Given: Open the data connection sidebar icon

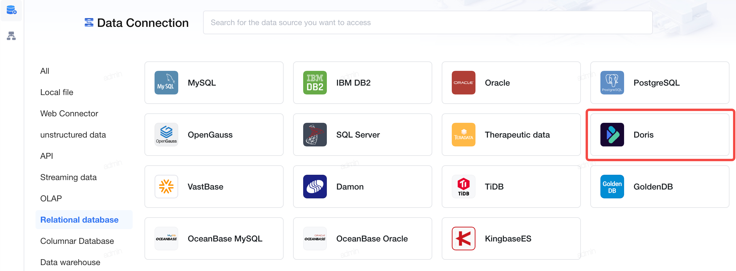Looking at the screenshot, I should coord(11,10).
